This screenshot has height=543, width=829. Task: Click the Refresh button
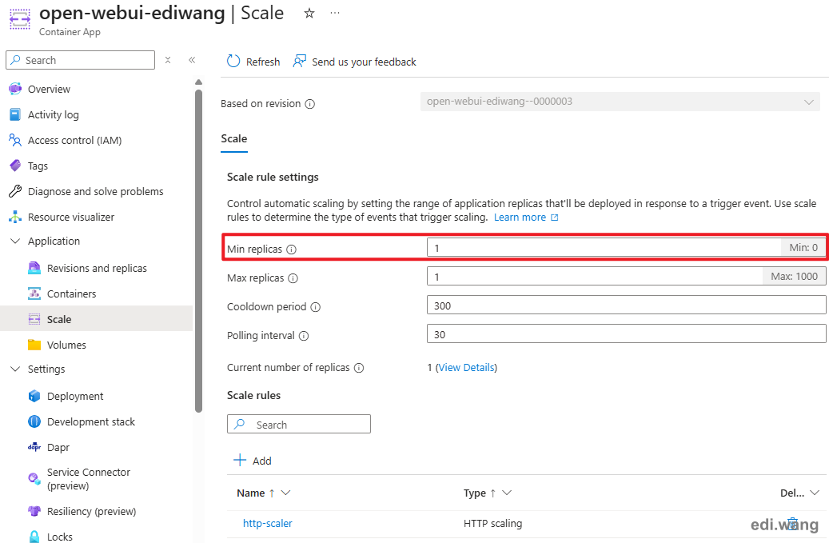tap(253, 62)
